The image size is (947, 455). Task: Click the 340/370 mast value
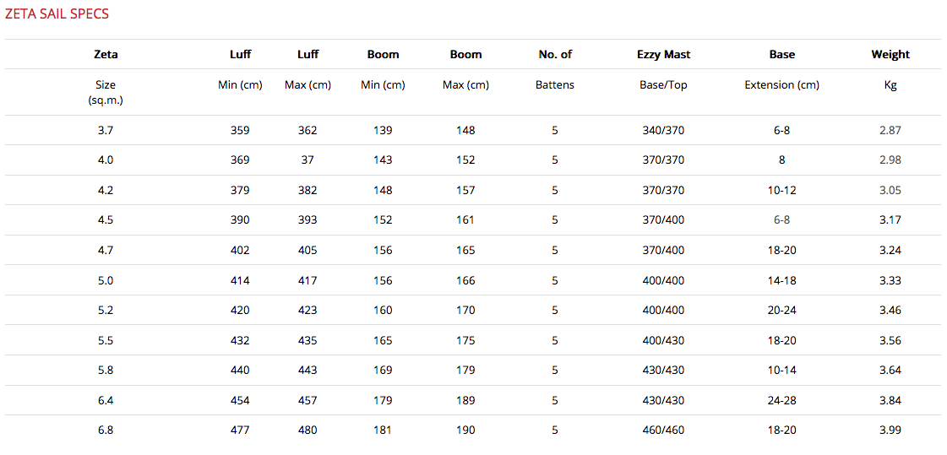click(x=664, y=130)
